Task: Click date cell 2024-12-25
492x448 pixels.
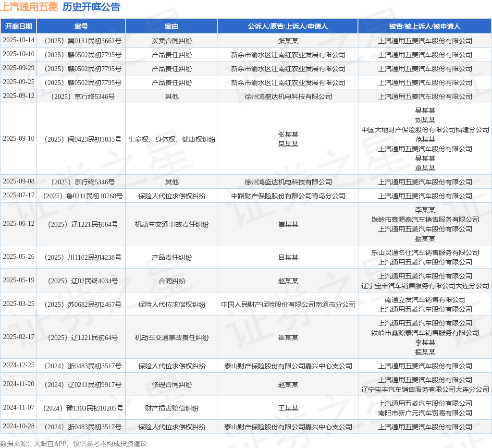Action: coord(19,365)
